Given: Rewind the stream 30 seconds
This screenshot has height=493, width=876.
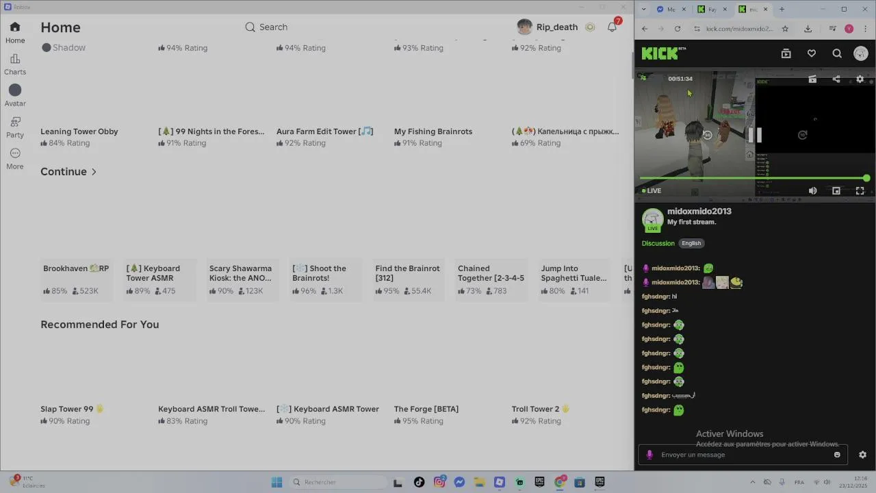Looking at the screenshot, I should click(708, 135).
